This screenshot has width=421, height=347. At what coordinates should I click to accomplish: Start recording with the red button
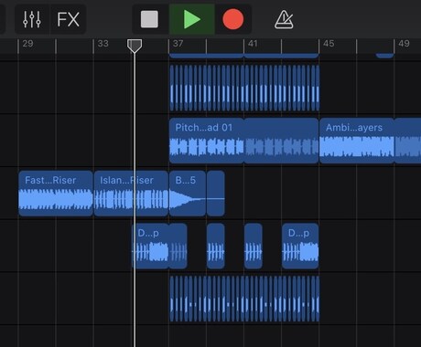click(233, 19)
